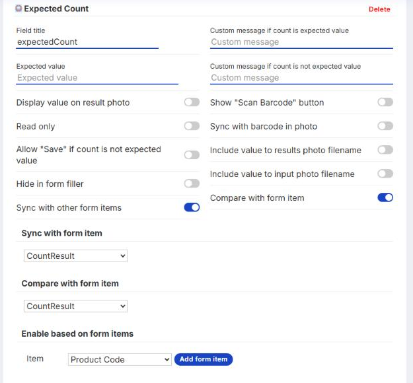The height and width of the screenshot is (383, 413).
Task: Toggle Read only switch
Action: [192, 126]
